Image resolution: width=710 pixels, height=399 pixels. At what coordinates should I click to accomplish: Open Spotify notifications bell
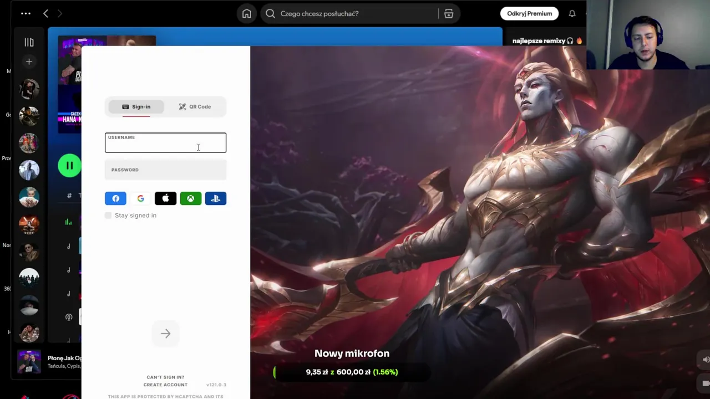(x=572, y=13)
